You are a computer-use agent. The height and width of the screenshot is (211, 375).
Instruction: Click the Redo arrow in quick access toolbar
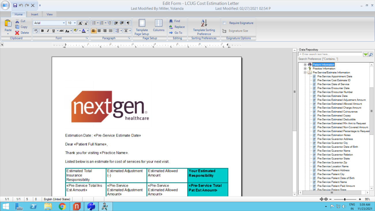coord(27,5)
